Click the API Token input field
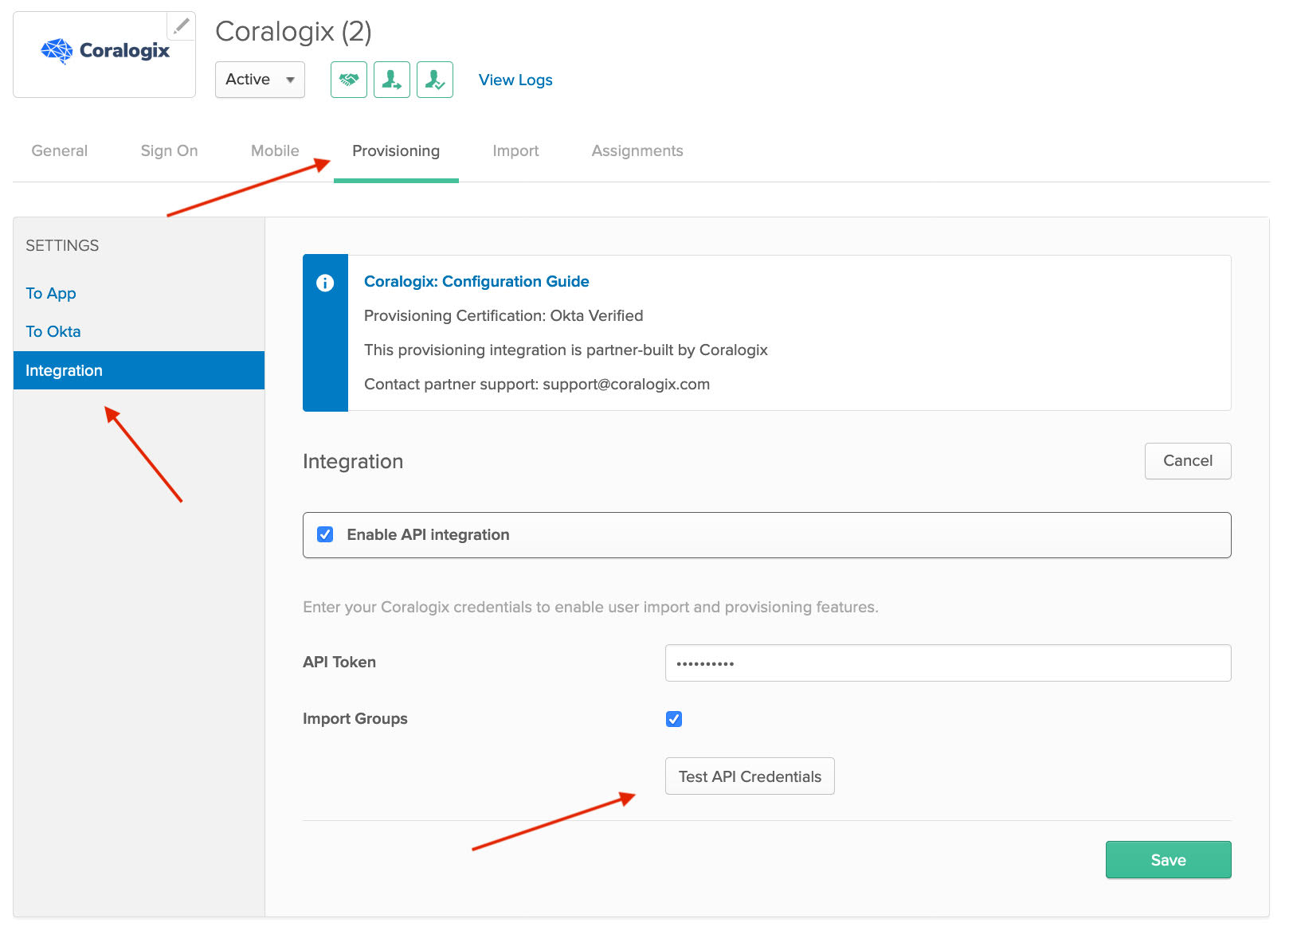This screenshot has width=1297, height=946. [x=948, y=663]
